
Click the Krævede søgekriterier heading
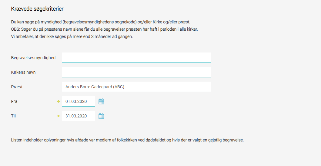coord(37,9)
